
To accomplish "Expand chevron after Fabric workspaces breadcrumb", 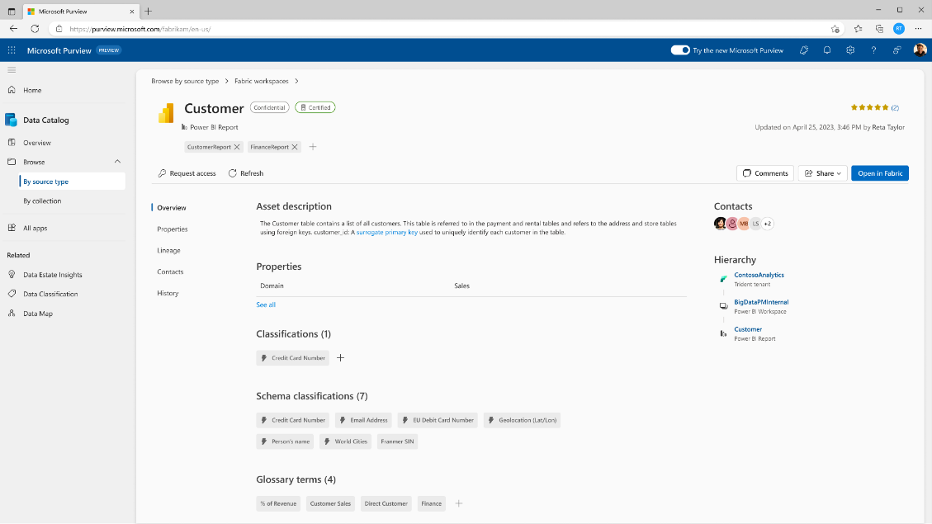I will pyautogui.click(x=296, y=81).
